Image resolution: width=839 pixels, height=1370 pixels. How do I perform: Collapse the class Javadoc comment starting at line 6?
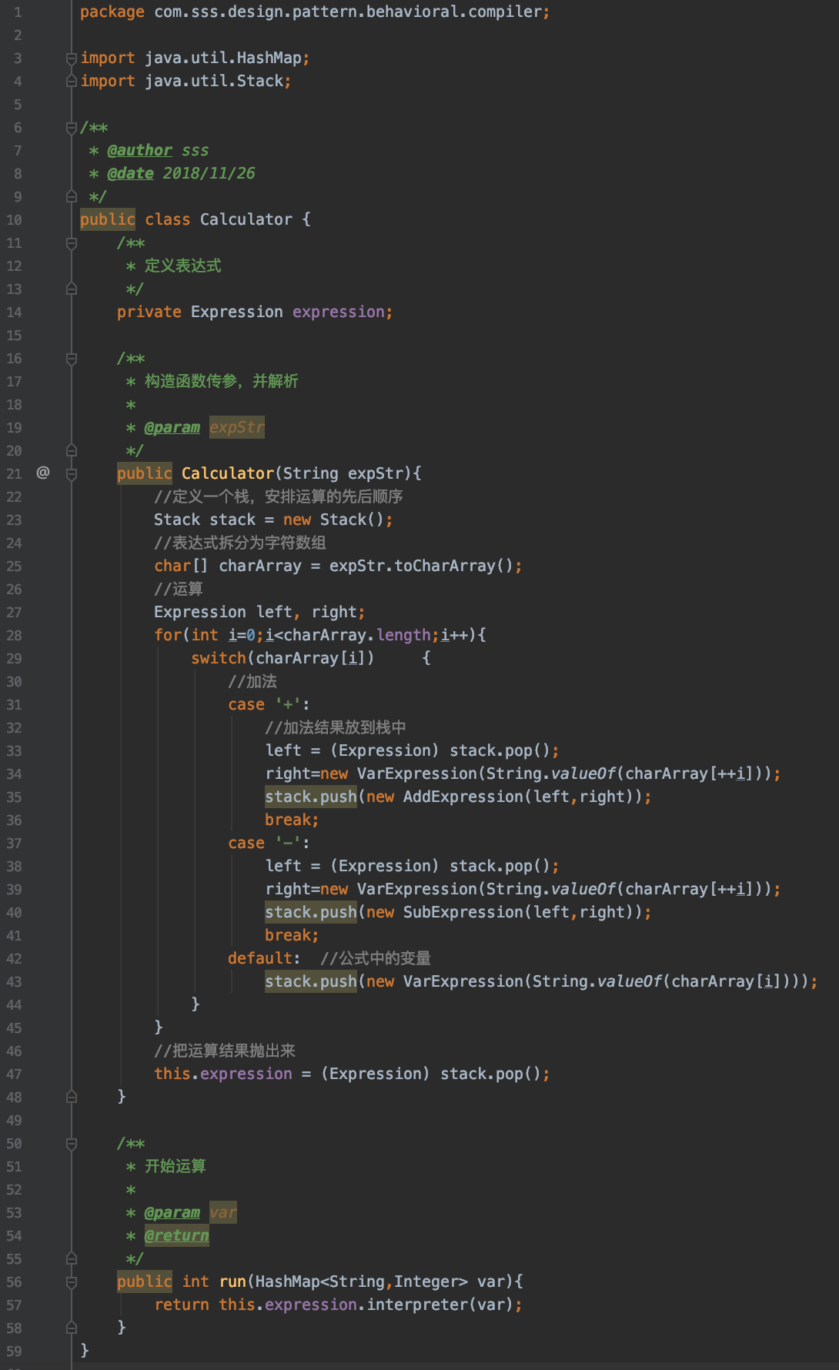click(x=72, y=127)
